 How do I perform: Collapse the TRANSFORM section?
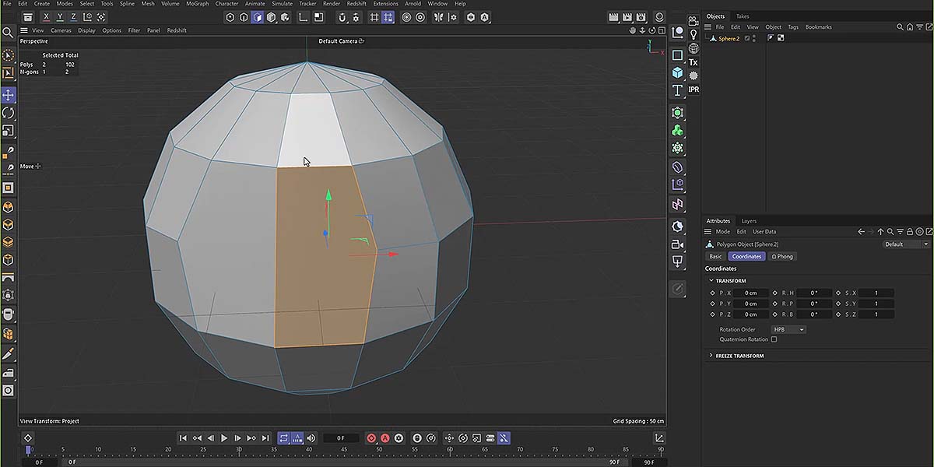click(x=711, y=281)
